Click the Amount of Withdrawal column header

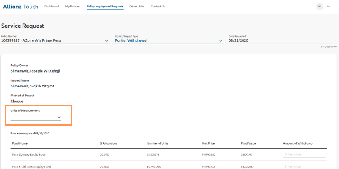point(298,143)
